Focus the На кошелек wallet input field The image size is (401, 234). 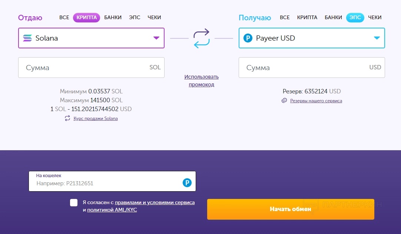[x=112, y=181]
